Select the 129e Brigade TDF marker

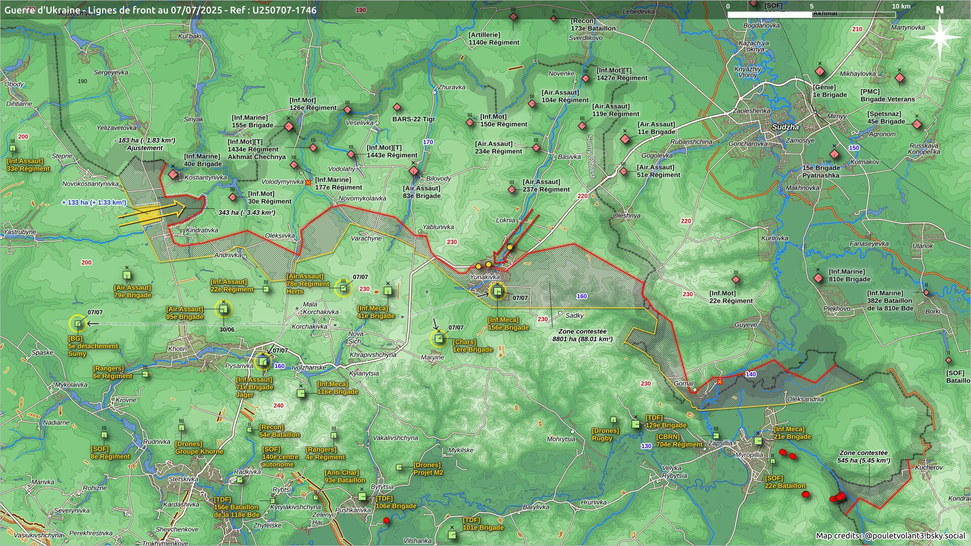pos(636,424)
